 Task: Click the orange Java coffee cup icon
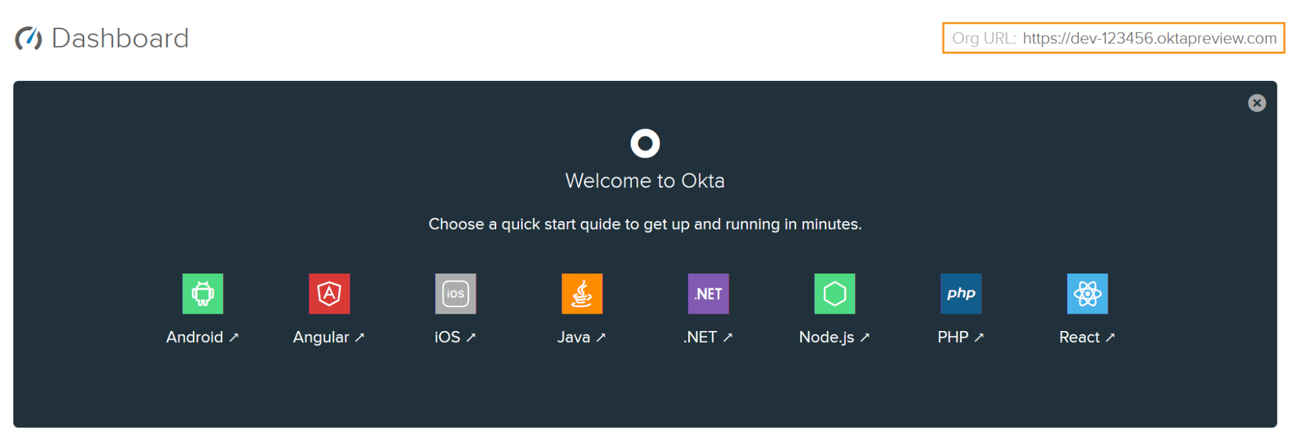pos(581,294)
